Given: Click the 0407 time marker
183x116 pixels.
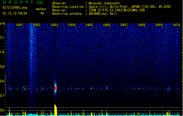Looking at the screenshot, I should pyautogui.click(x=124, y=25).
